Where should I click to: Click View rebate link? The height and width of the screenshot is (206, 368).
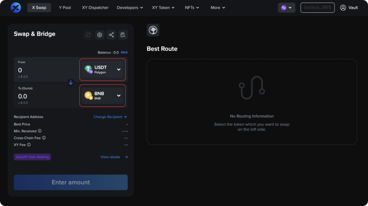114,157
